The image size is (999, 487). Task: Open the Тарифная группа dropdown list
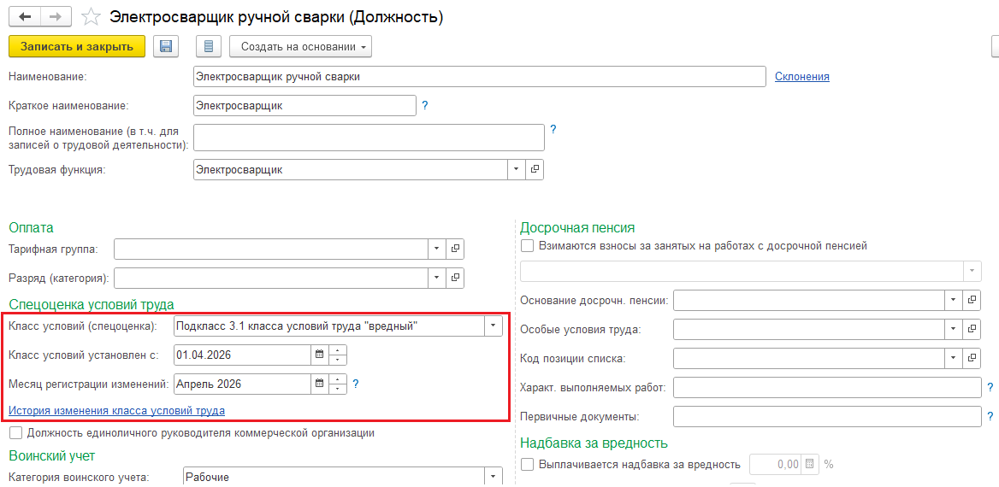pos(436,249)
